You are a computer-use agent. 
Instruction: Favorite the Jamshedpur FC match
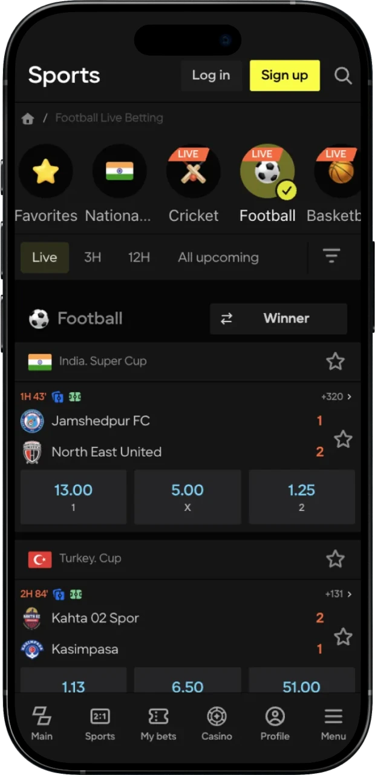click(343, 440)
